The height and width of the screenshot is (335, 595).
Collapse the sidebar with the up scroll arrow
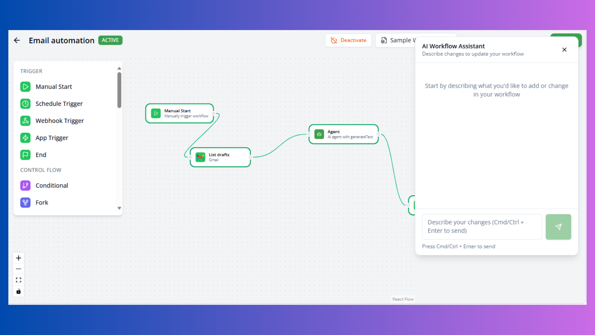click(x=119, y=68)
